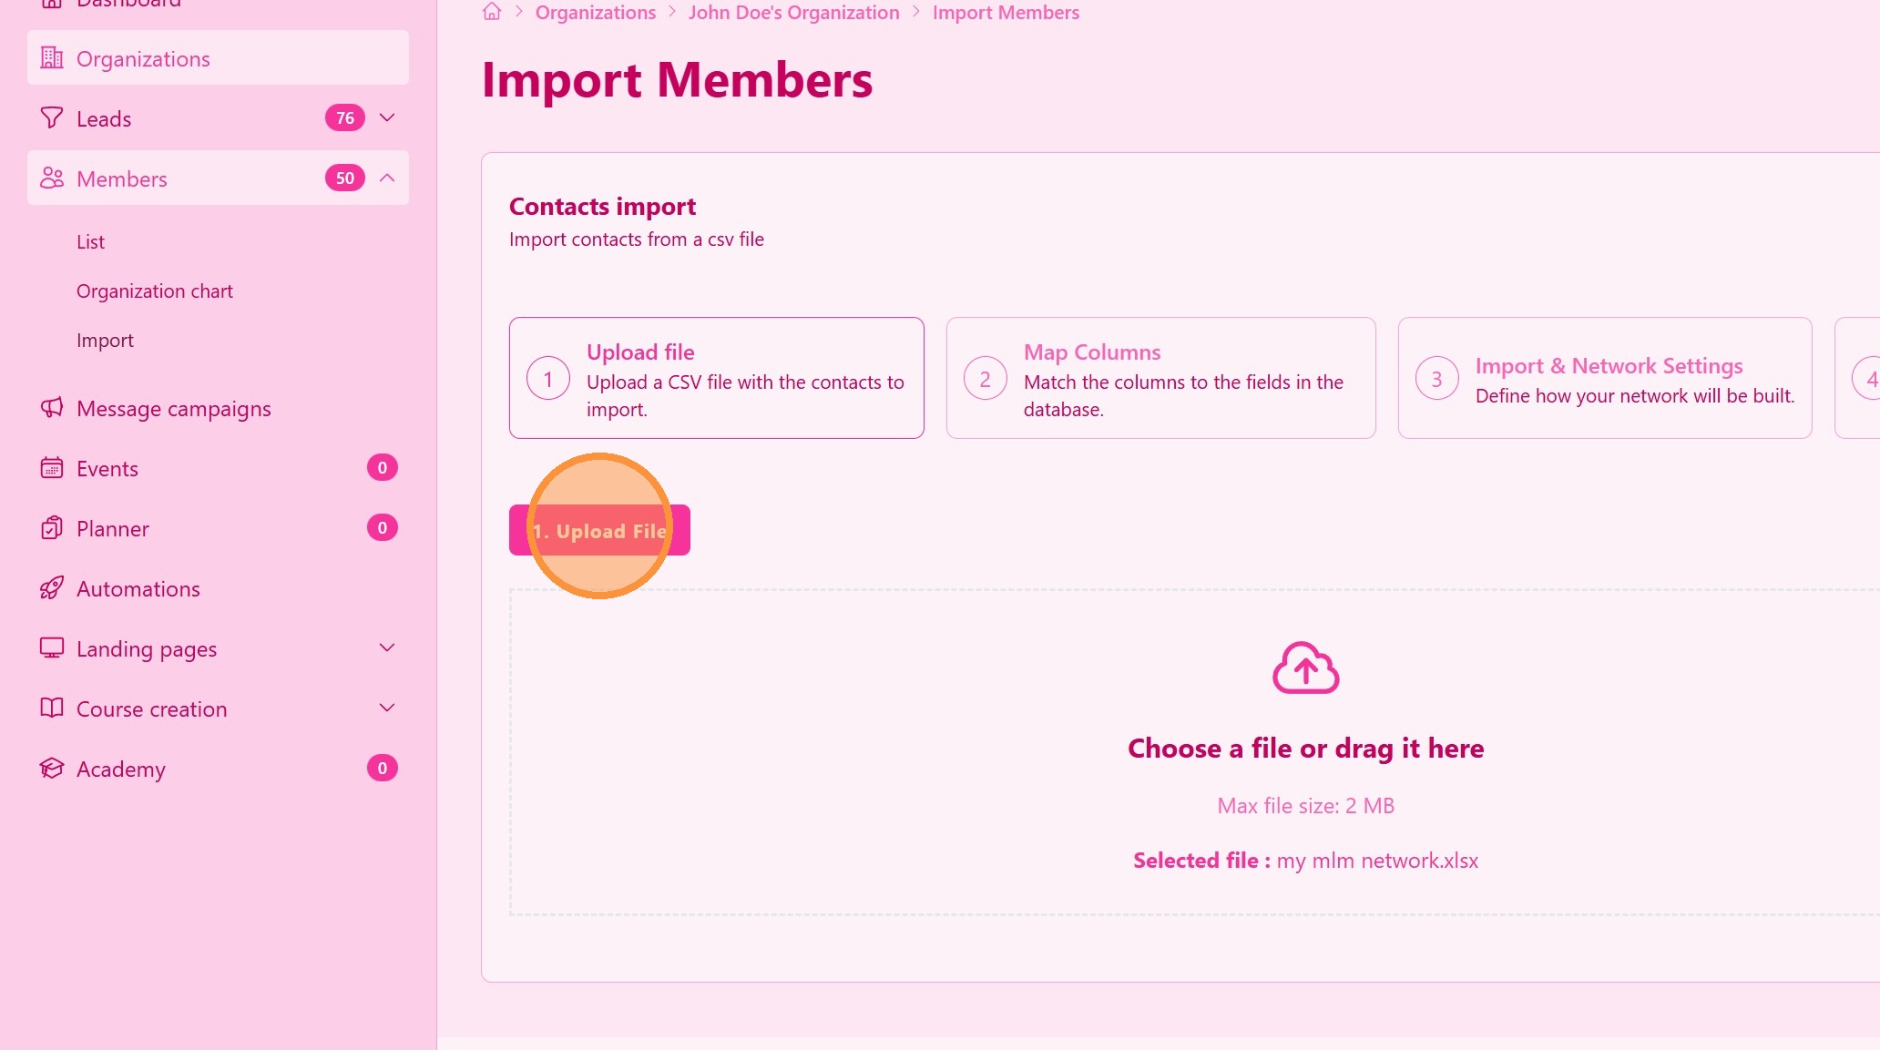
Task: Click the Planner clipboard icon
Action: (x=52, y=528)
